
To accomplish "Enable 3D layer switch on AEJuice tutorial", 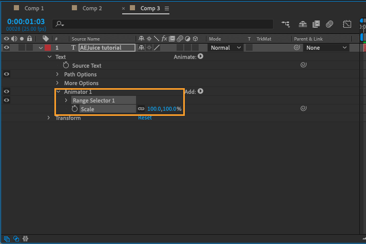I will tap(196, 48).
